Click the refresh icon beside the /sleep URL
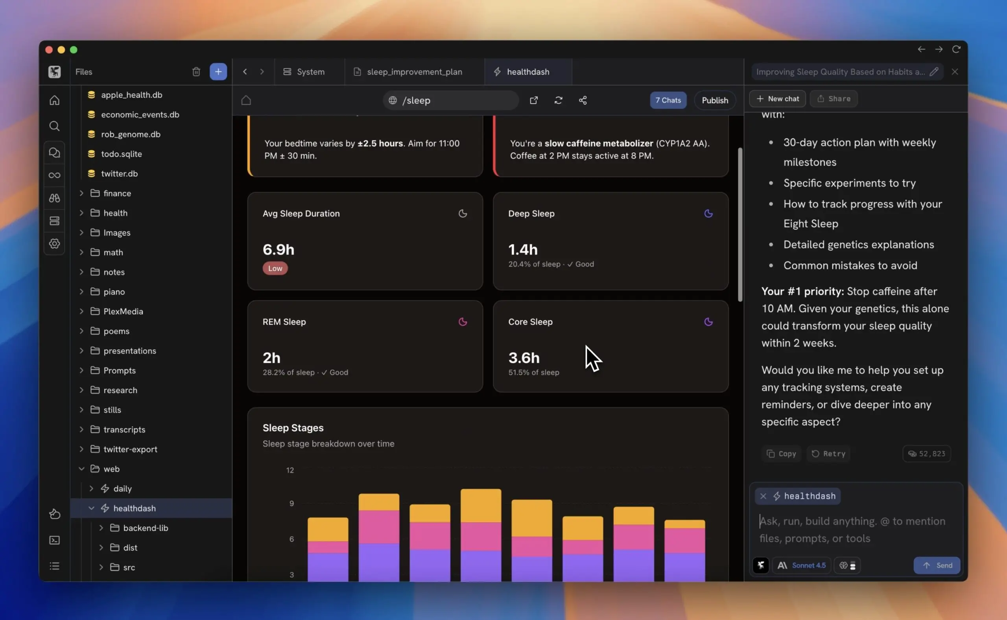 558,101
